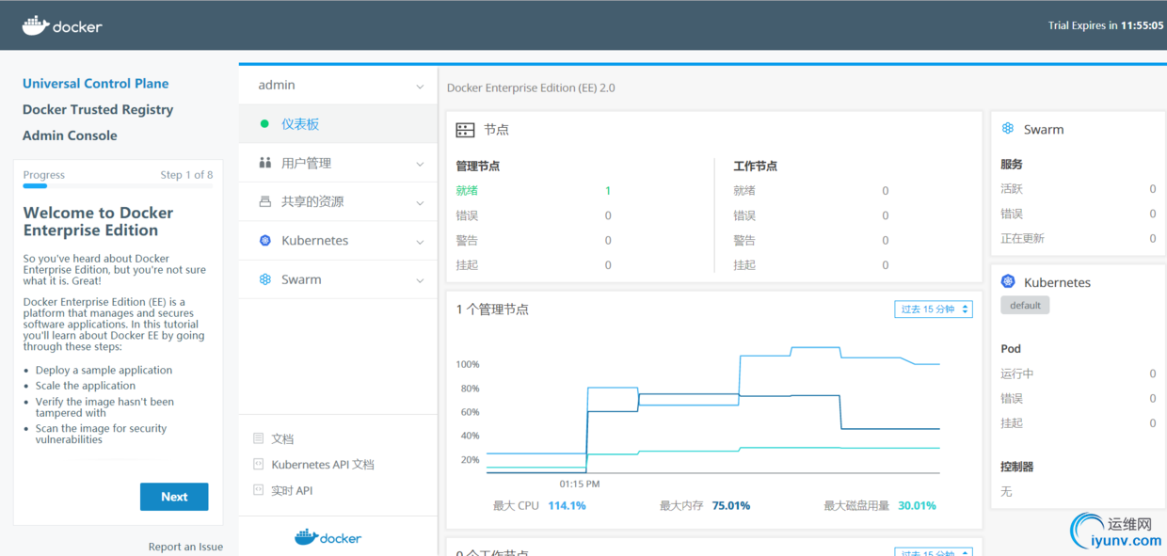This screenshot has width=1167, height=556.
Task: Click Deploy a sample application step
Action: tap(104, 371)
